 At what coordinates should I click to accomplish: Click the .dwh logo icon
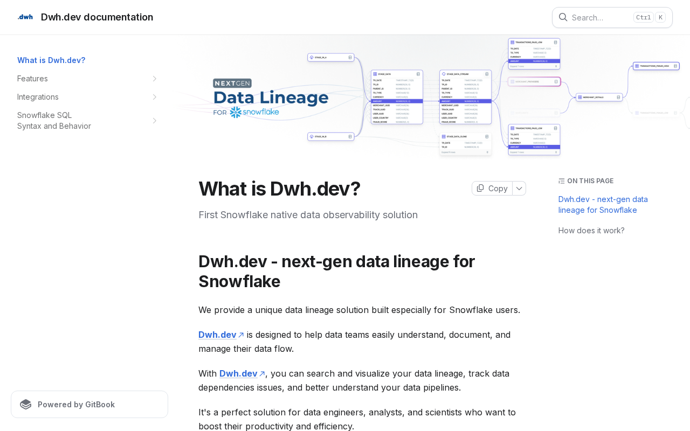point(25,17)
